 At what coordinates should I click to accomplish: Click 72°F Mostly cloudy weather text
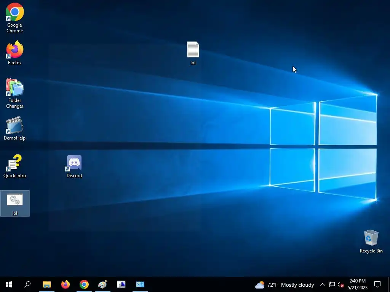[291, 285]
